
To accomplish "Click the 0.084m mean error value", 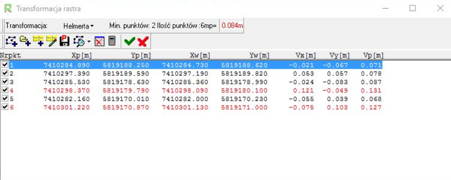I will coord(233,26).
